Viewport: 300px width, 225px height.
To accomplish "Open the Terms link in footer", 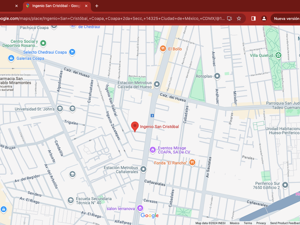I will 247,223.
